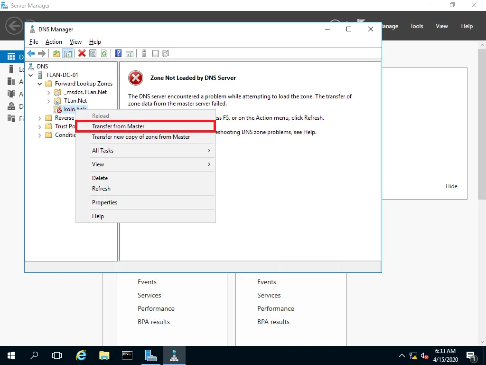Image resolution: width=486 pixels, height=365 pixels.
Task: Open the notification center icon
Action: coord(471,355)
